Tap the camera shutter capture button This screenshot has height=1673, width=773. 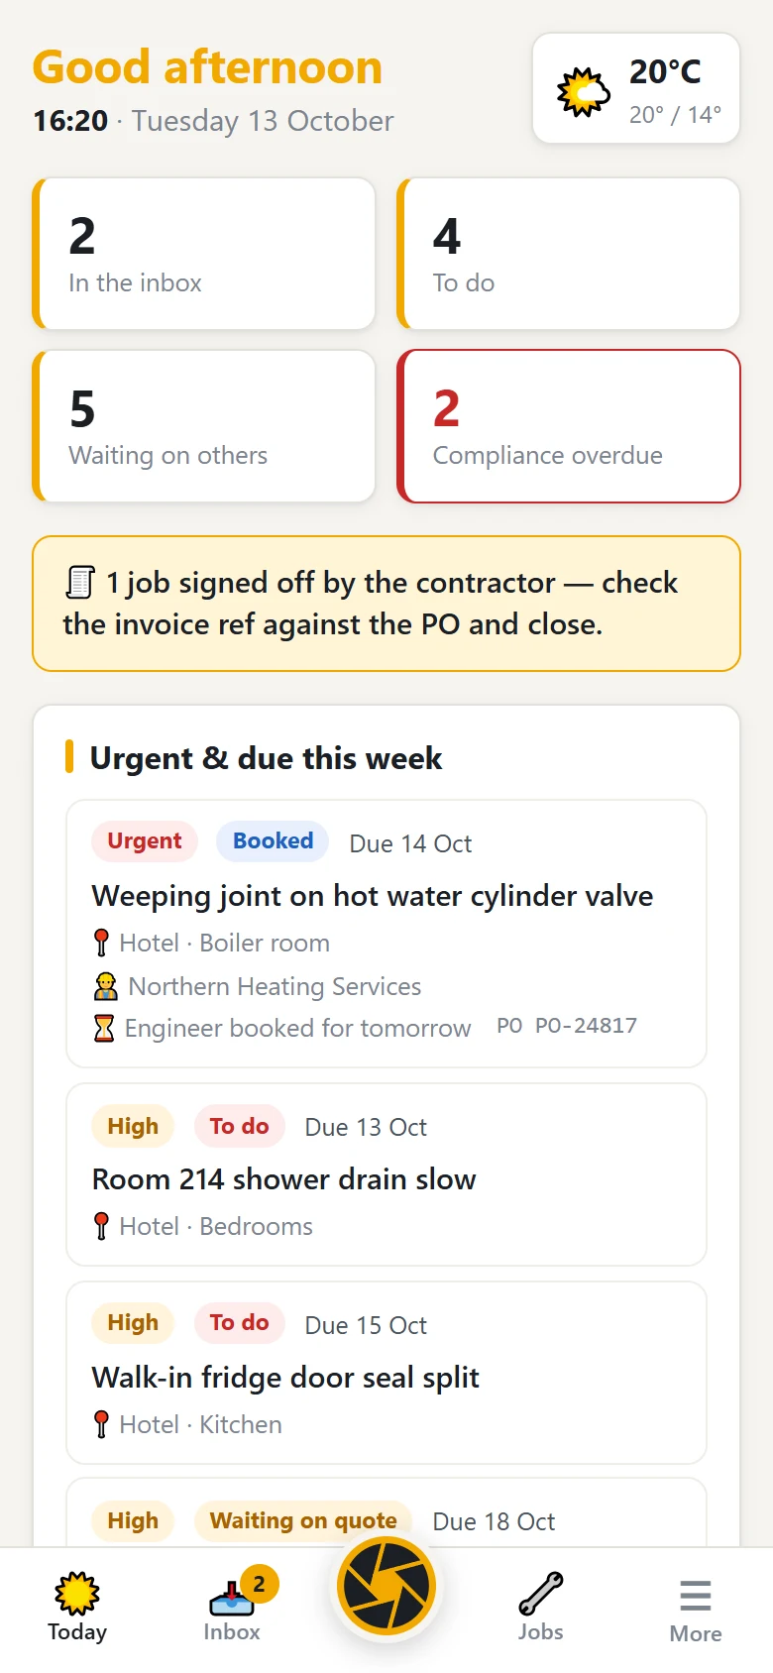pyautogui.click(x=386, y=1586)
